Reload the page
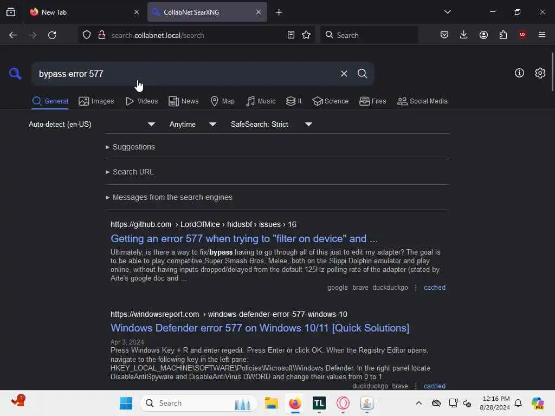The image size is (555, 416). pos(52,35)
